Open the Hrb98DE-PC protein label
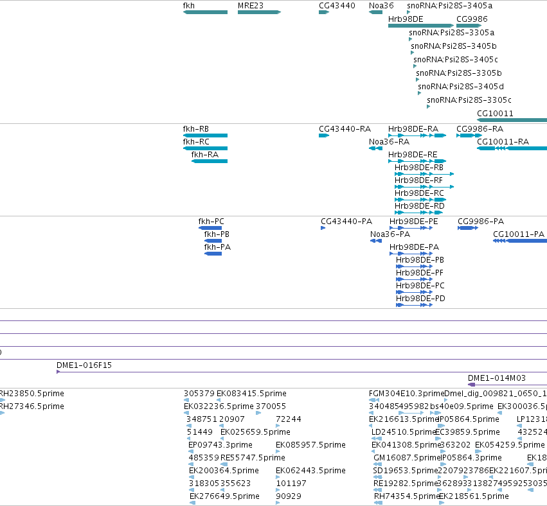 (420, 286)
